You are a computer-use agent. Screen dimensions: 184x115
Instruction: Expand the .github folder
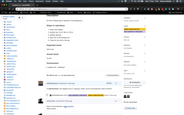pyautogui.click(x=2, y=24)
